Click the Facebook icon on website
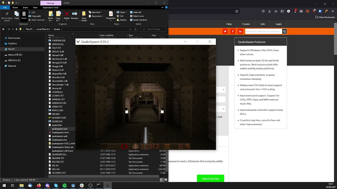The height and width of the screenshot is (189, 337). 233,31
